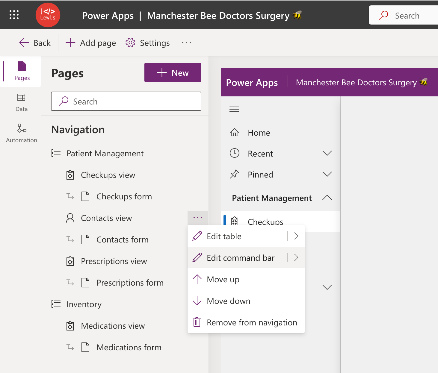
Task: Select the Medications form page
Action: tap(129, 347)
